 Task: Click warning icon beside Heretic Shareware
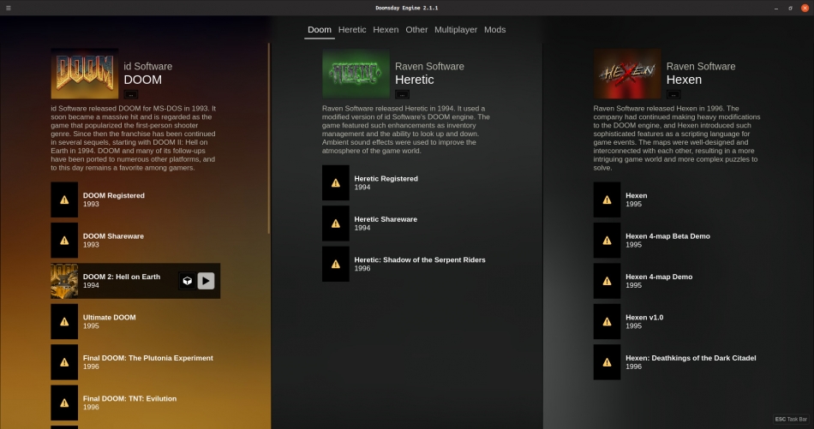336,223
